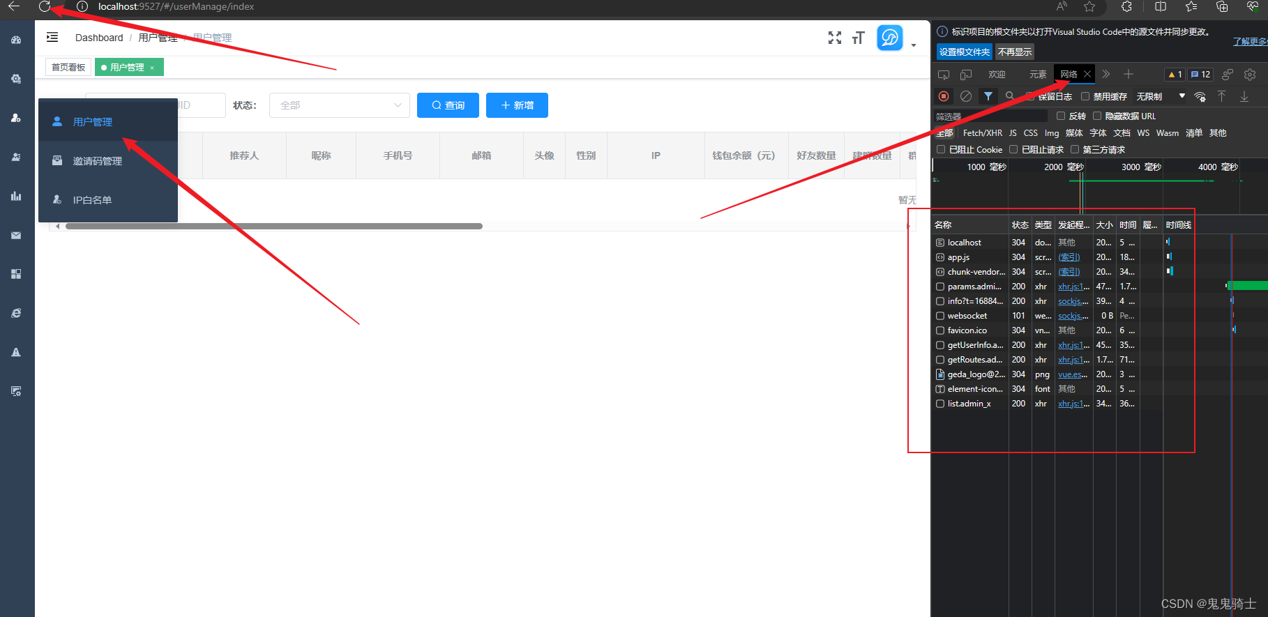1268x617 pixels.
Task: Switch to the 首页看板 page tab
Action: pos(68,67)
